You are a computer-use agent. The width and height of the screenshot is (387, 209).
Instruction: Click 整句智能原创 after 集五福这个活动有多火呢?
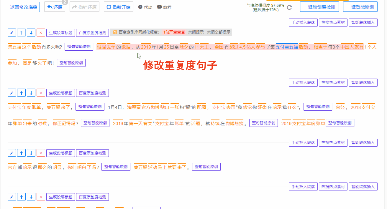[79, 47]
